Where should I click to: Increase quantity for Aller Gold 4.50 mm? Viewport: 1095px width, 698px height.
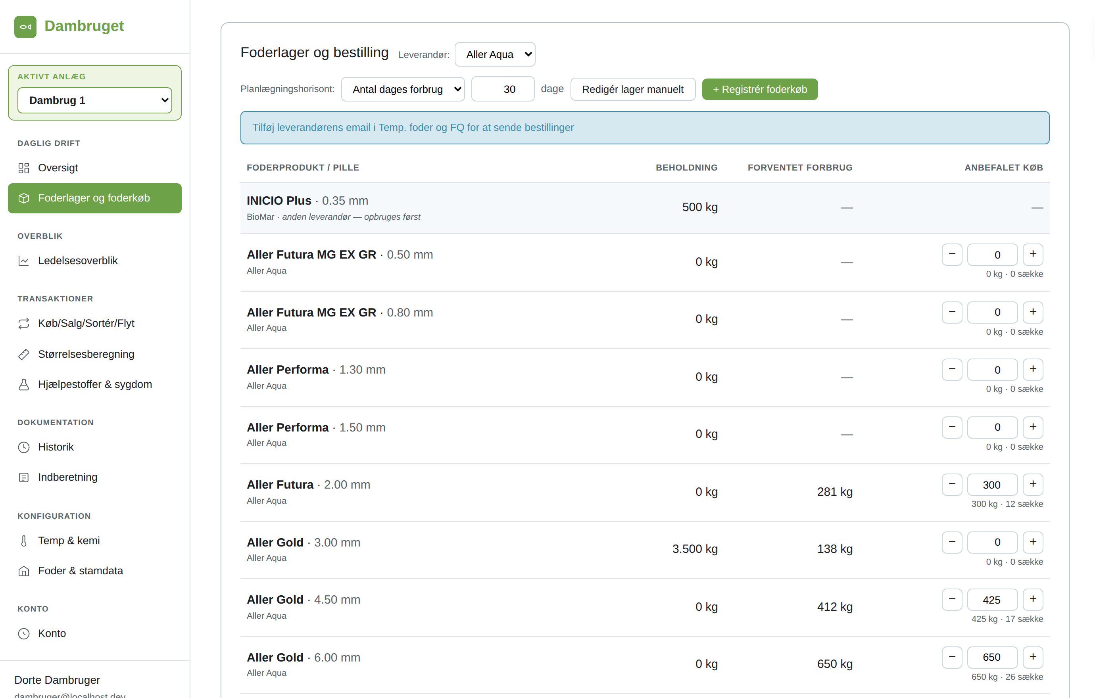click(1033, 599)
